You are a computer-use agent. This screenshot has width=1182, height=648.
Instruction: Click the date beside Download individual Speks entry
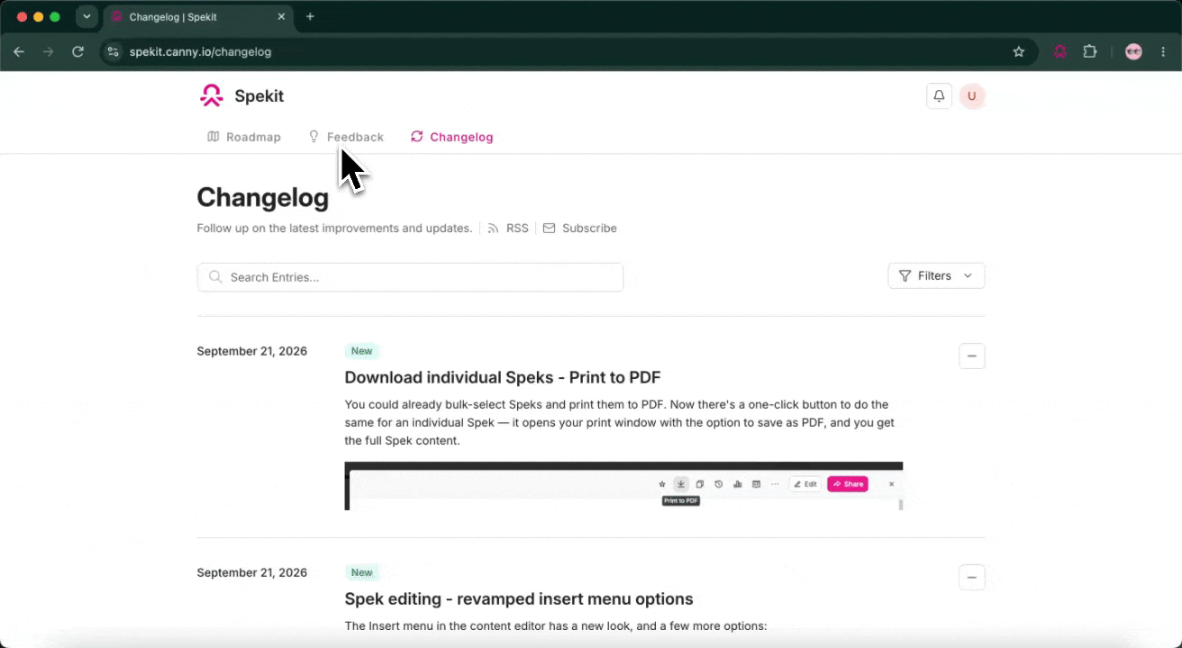tap(252, 351)
